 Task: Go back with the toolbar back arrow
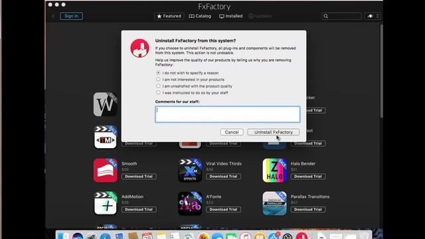[x=53, y=16]
